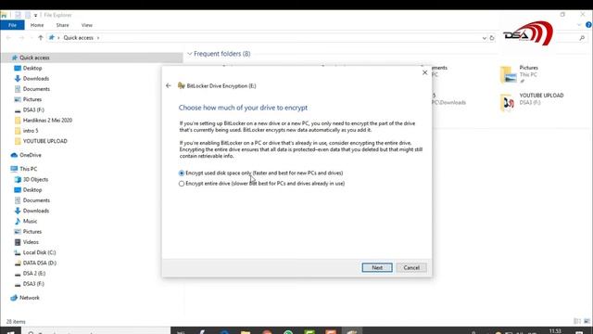Click Next in BitLocker dialog
Image resolution: width=593 pixels, height=334 pixels.
coord(377,268)
